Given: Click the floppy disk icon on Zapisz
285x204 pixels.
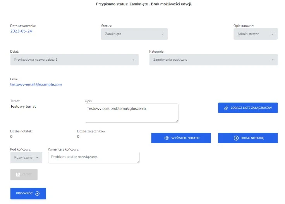Looking at the screenshot, I should (x=18, y=175).
